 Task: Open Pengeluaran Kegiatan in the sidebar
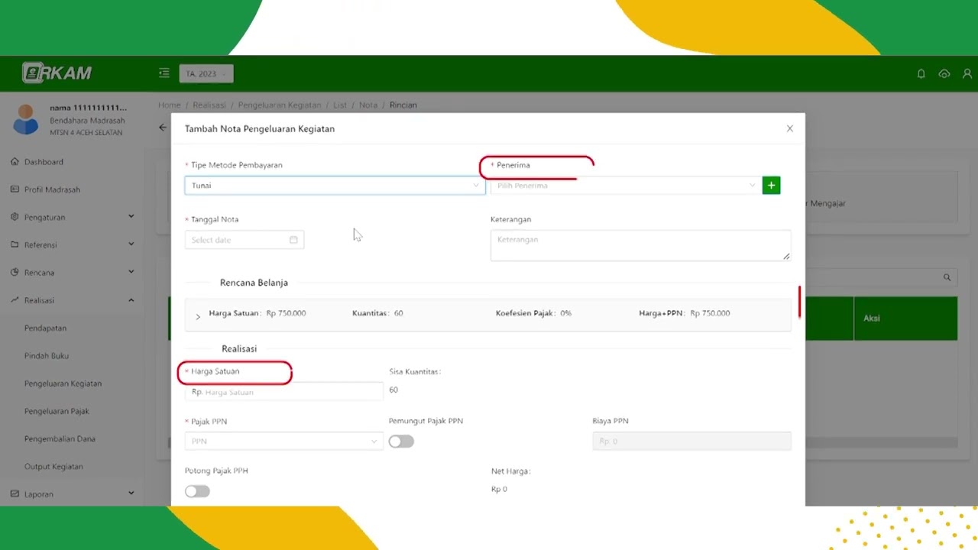63,383
